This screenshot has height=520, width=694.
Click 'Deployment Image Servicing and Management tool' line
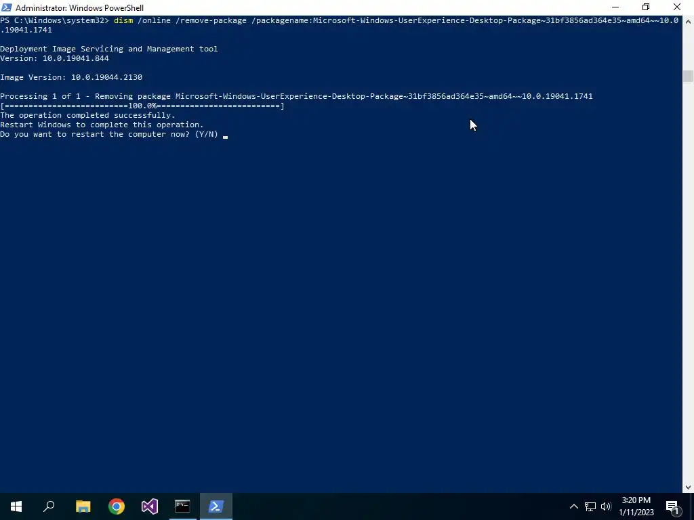tap(109, 49)
